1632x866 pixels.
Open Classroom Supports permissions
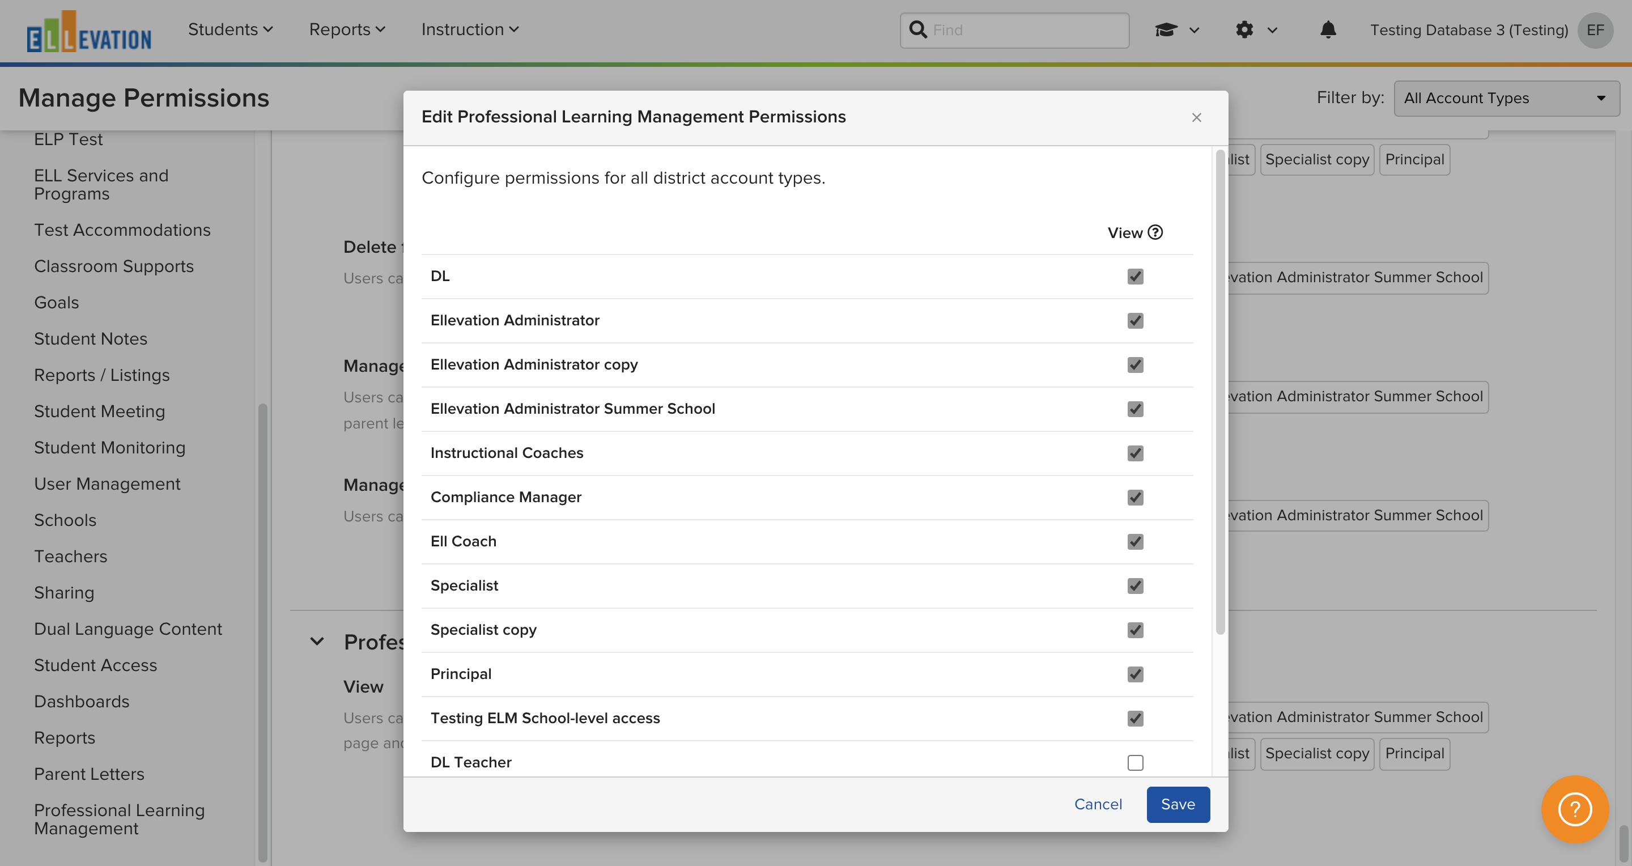114,266
